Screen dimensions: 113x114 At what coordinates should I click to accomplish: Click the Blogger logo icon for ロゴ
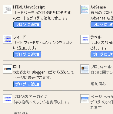pyautogui.click(x=8, y=69)
